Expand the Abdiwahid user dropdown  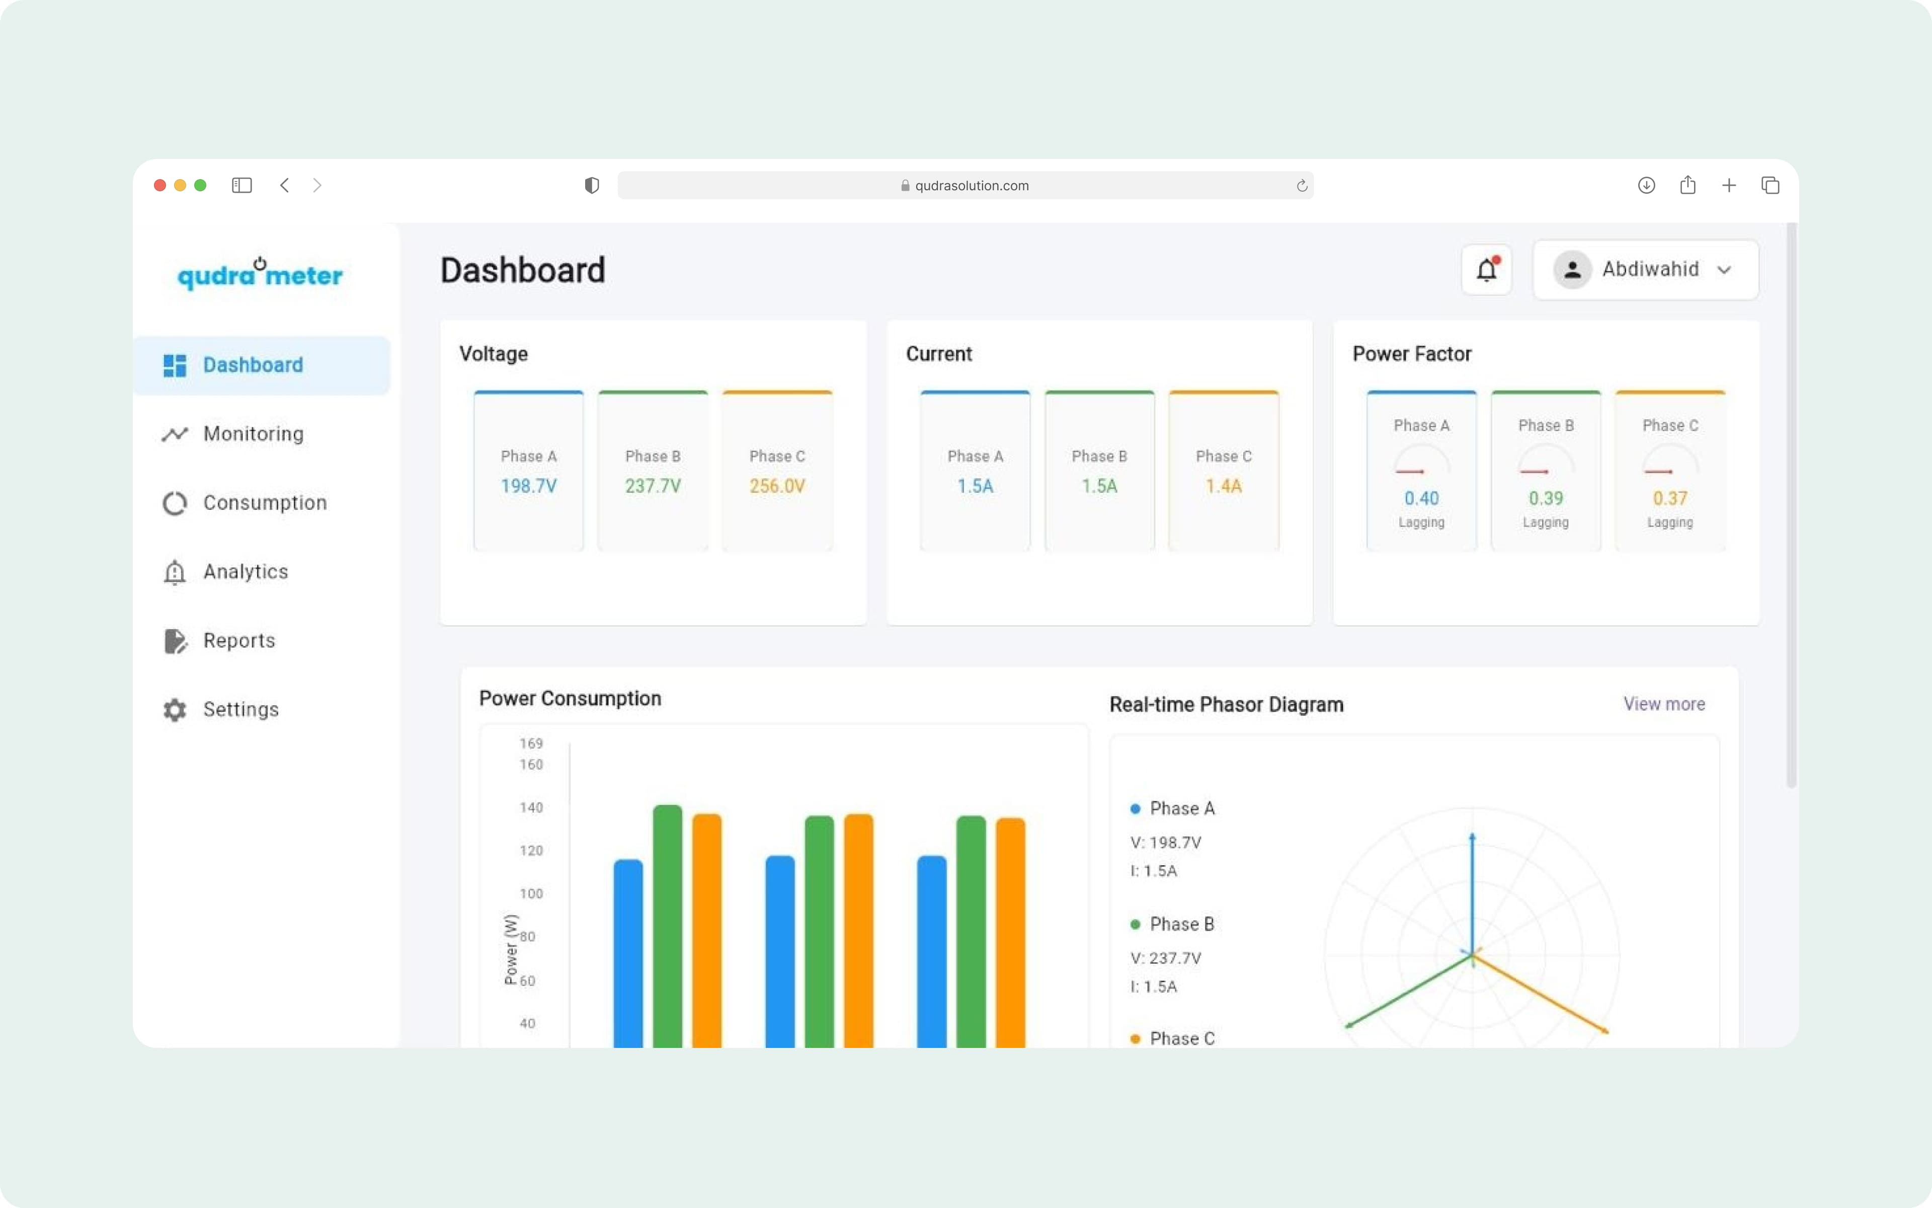tap(1724, 270)
